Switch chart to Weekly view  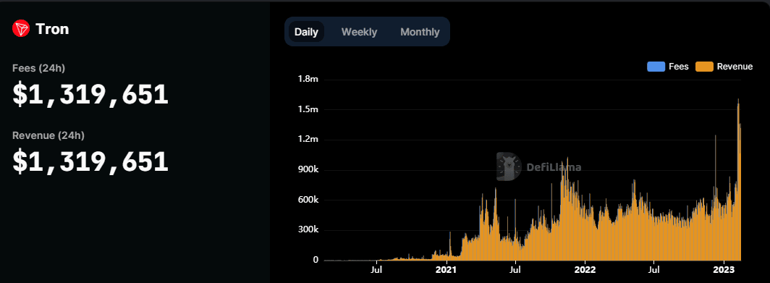click(x=359, y=32)
